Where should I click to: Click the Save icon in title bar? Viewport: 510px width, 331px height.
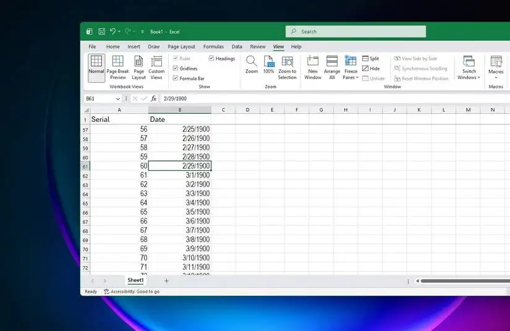102,32
